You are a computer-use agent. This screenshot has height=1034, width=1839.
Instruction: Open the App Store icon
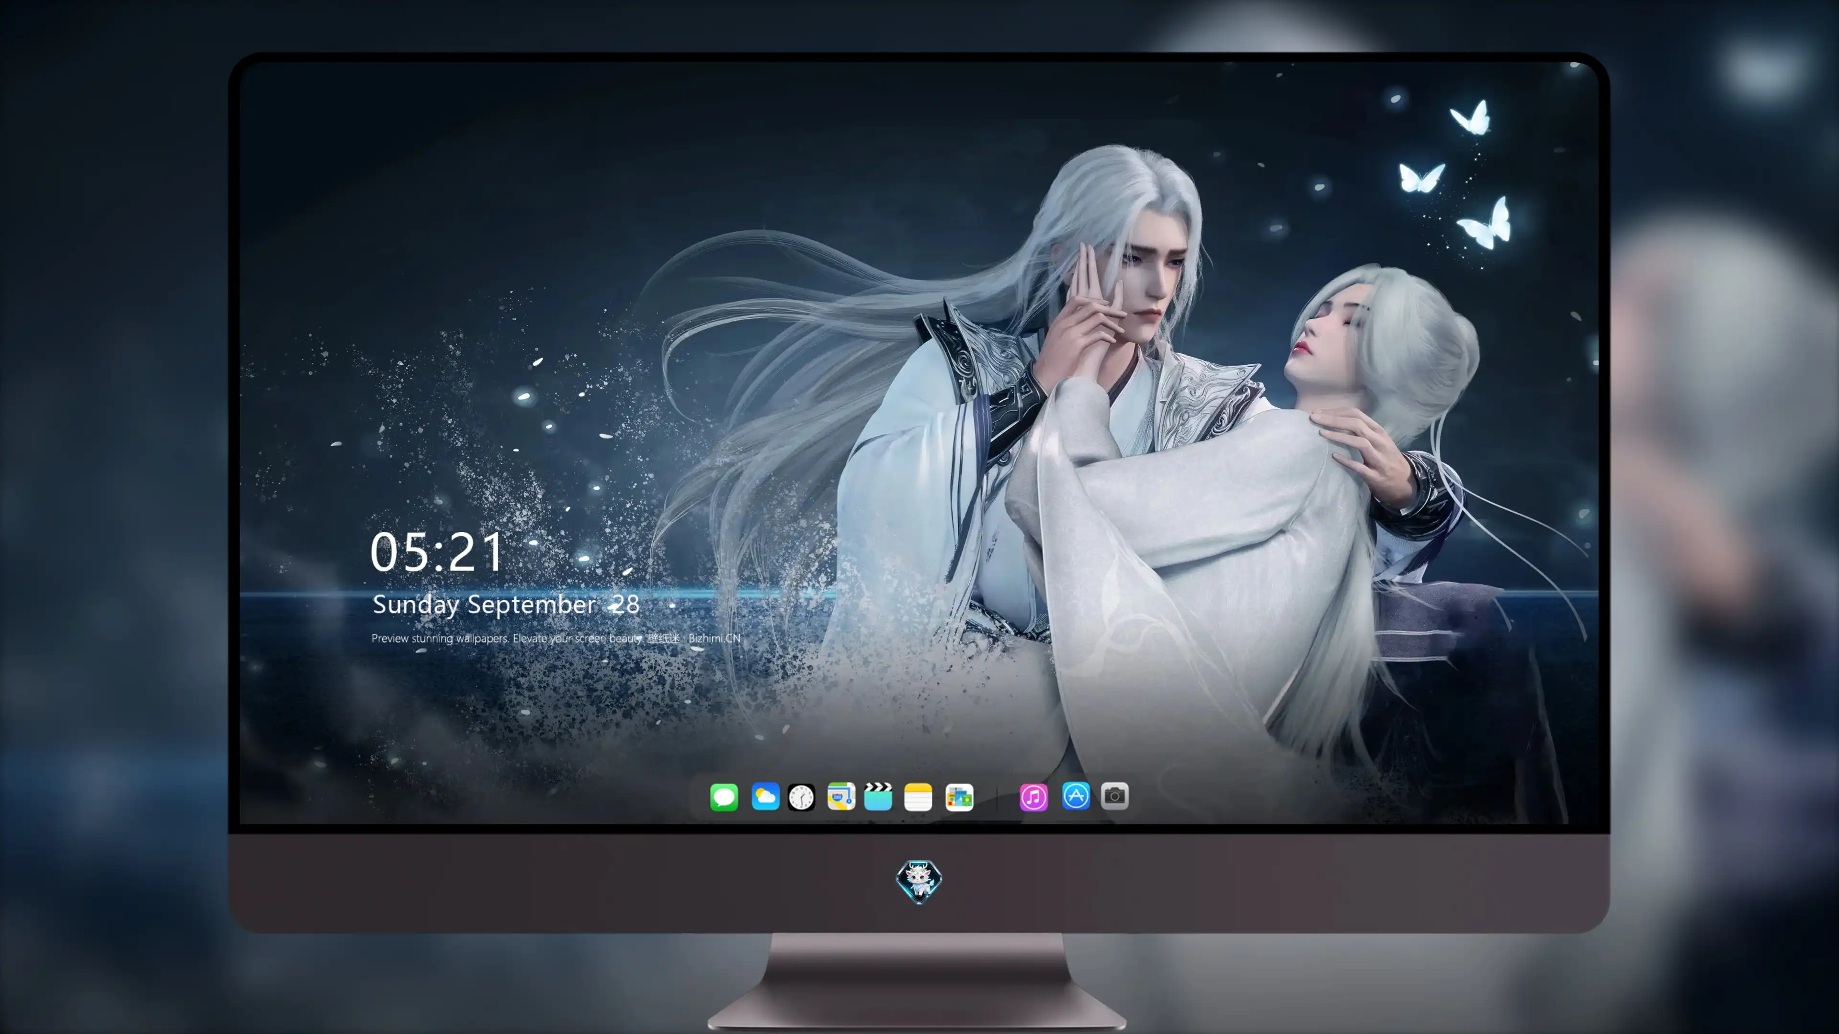pos(1076,796)
